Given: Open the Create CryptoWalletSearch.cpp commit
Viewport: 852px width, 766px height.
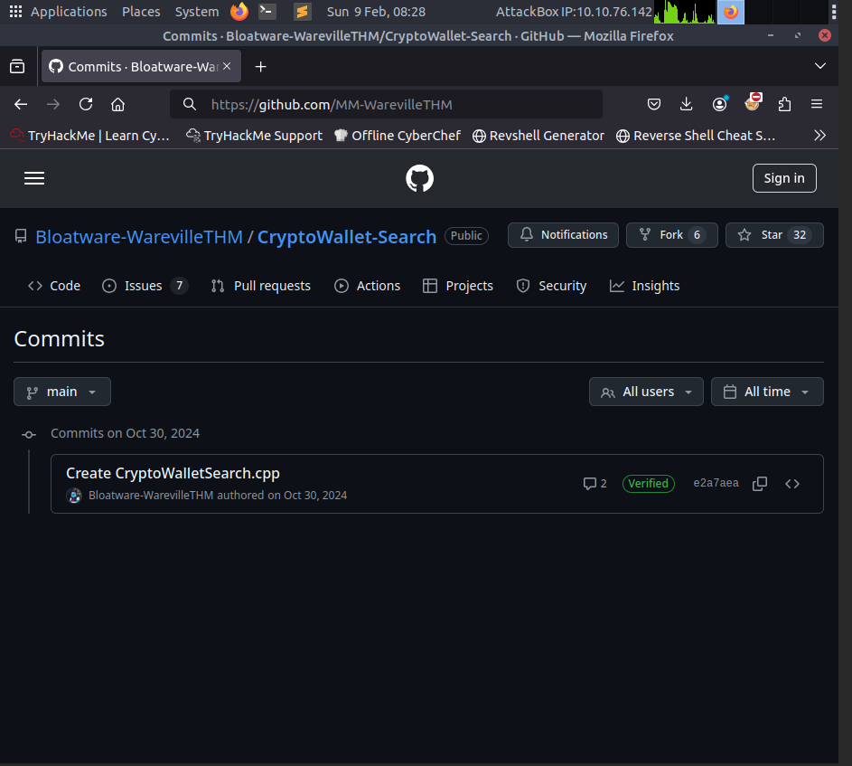Looking at the screenshot, I should pyautogui.click(x=173, y=473).
